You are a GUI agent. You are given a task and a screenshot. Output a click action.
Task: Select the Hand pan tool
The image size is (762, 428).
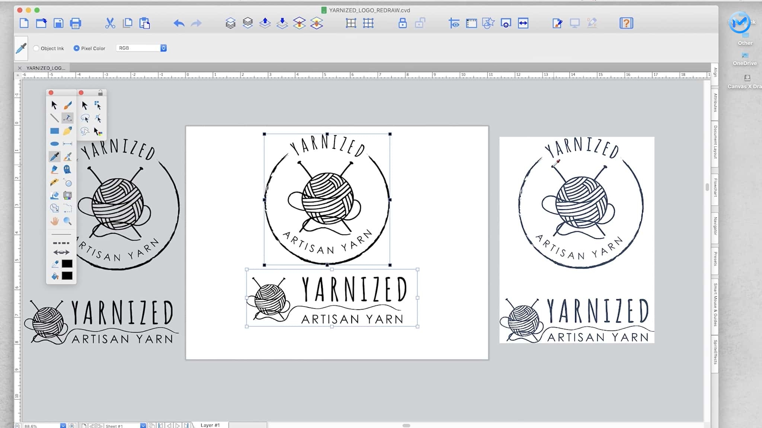tap(54, 221)
